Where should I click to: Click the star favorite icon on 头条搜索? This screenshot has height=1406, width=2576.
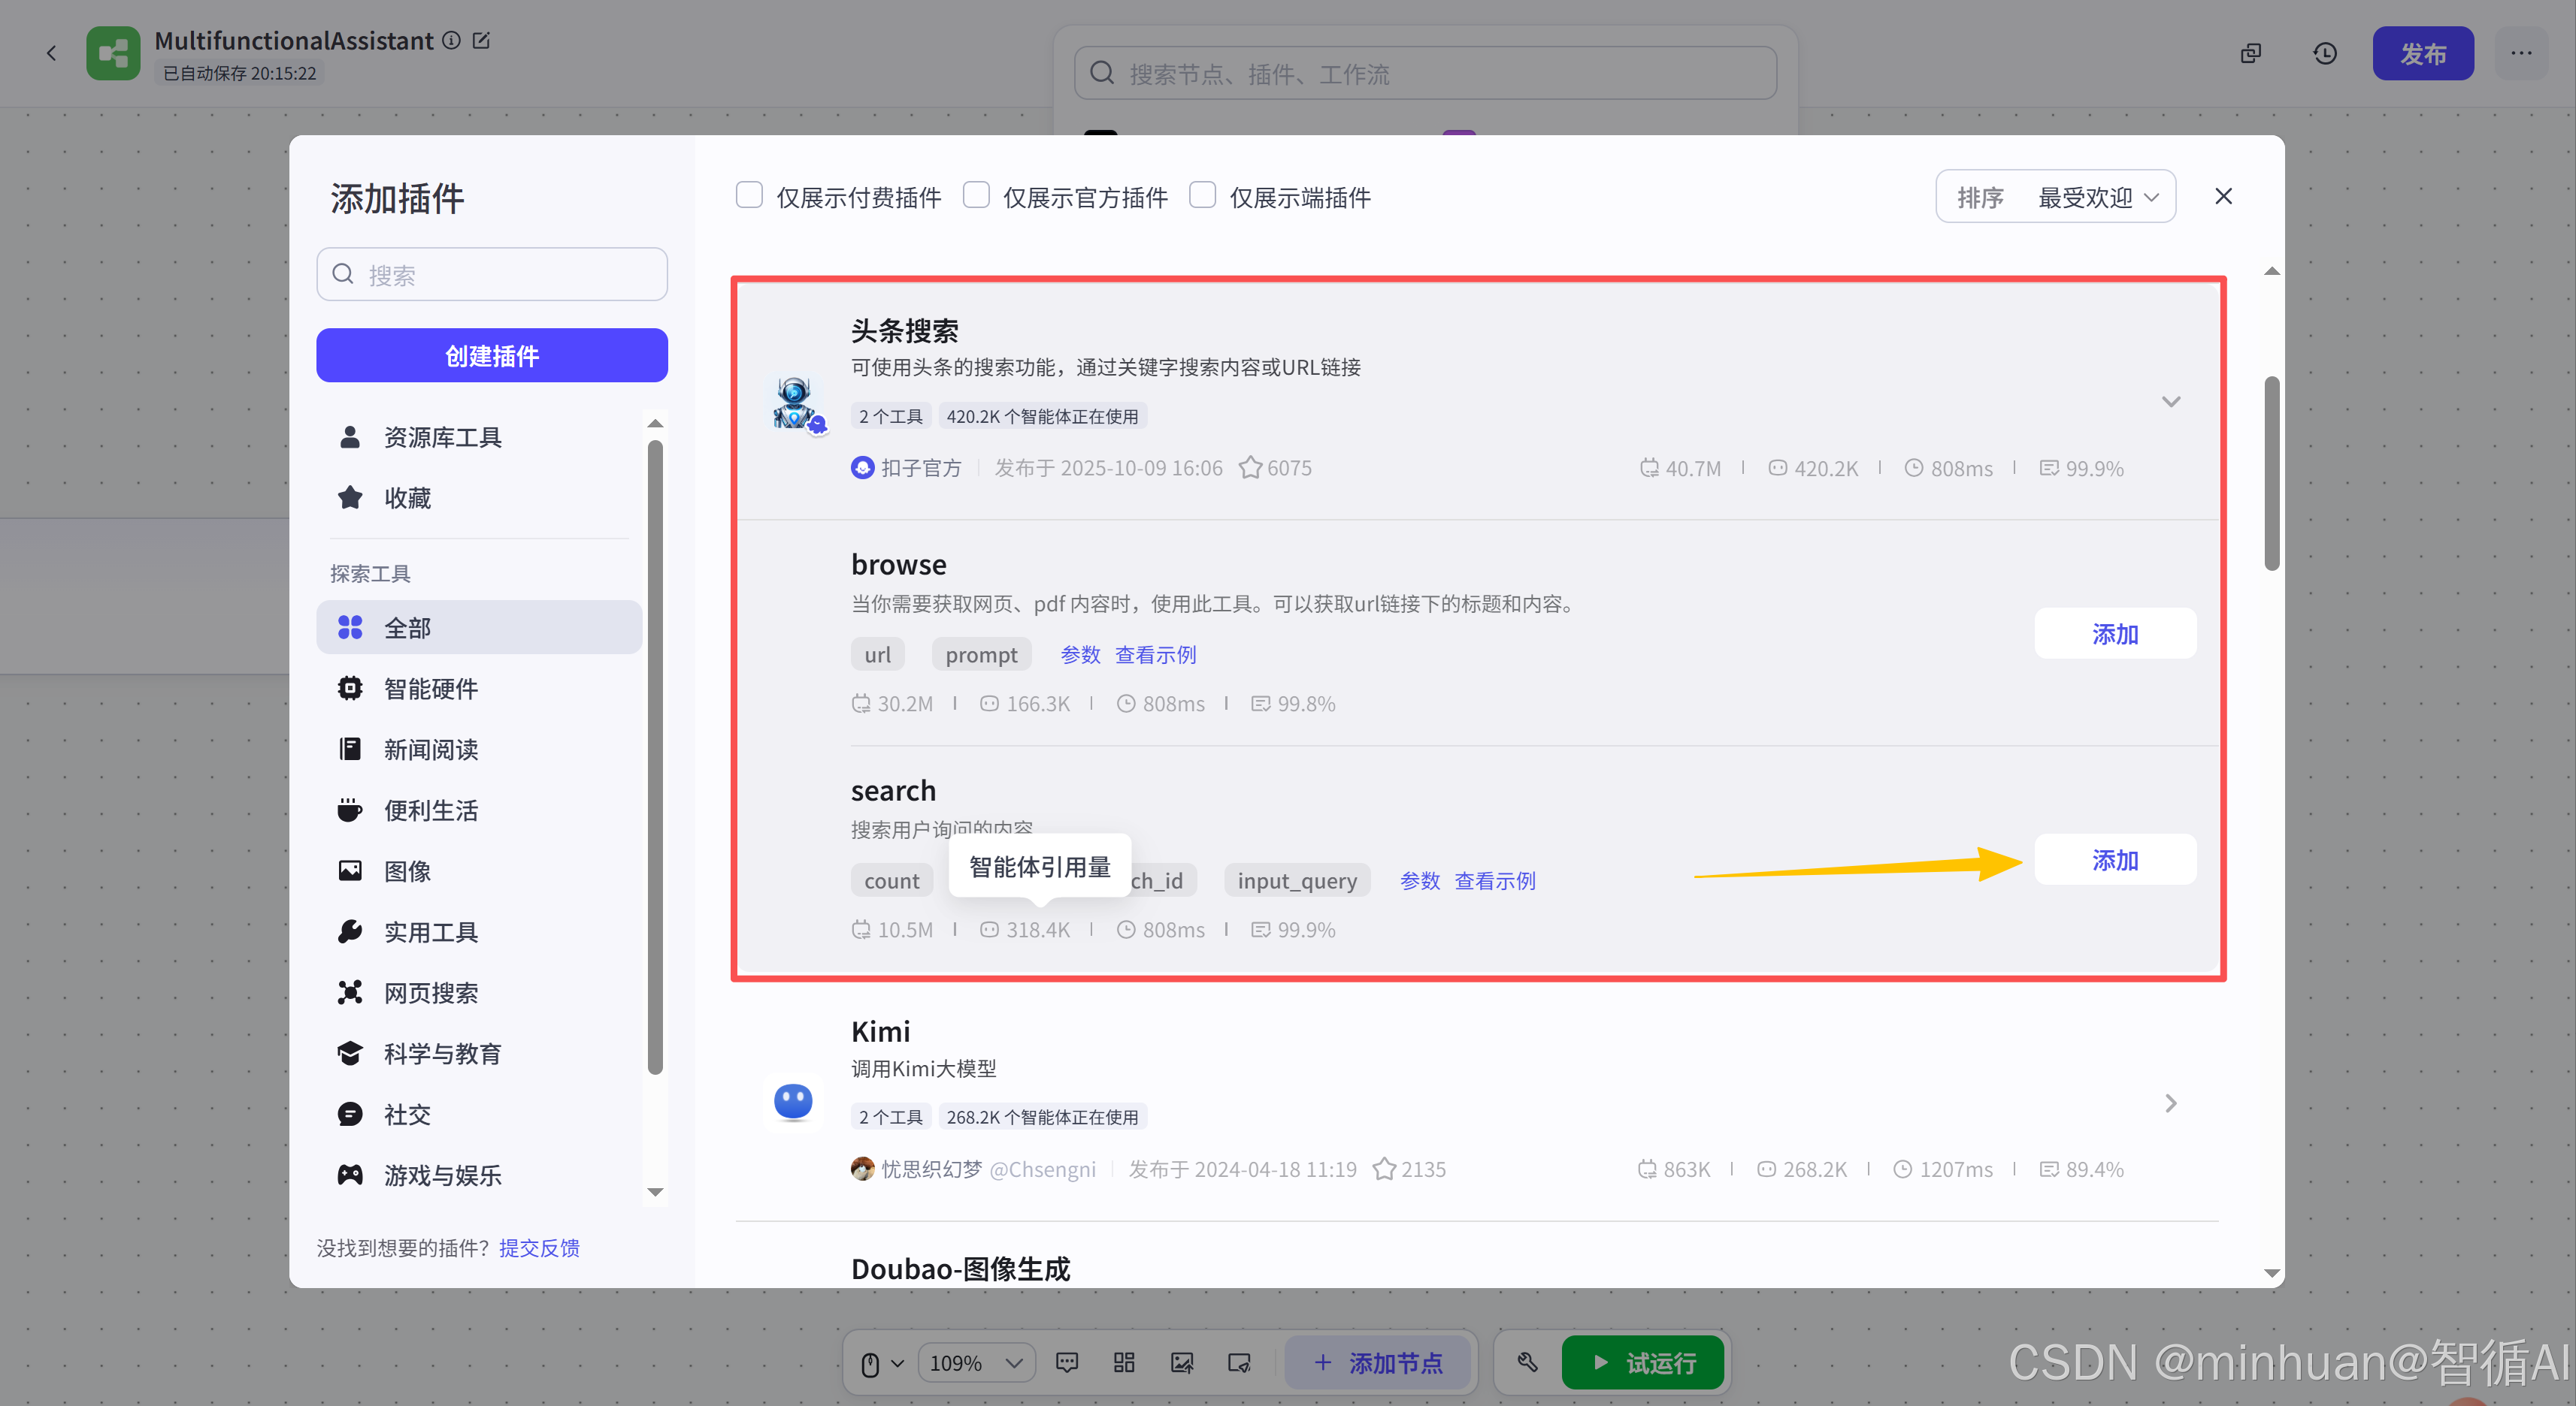pyautogui.click(x=1250, y=468)
